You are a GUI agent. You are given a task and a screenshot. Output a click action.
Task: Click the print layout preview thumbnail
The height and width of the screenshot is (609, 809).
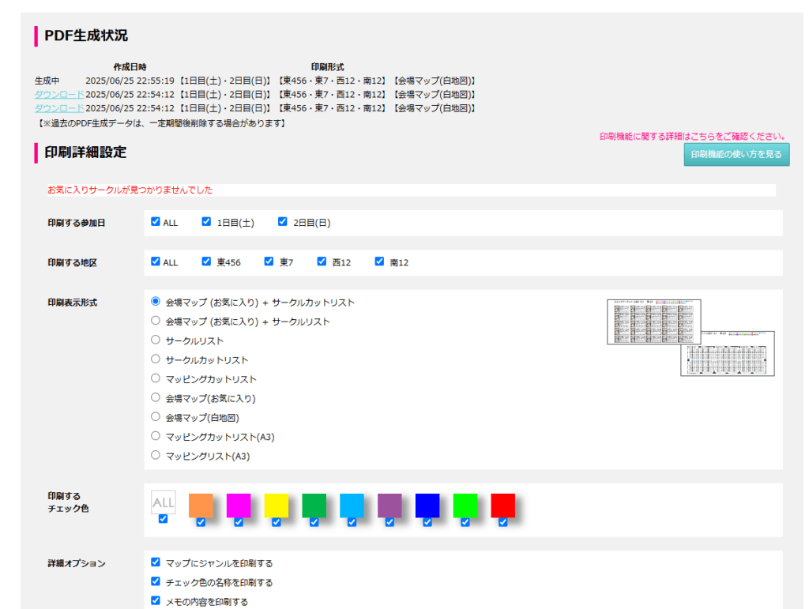point(690,337)
